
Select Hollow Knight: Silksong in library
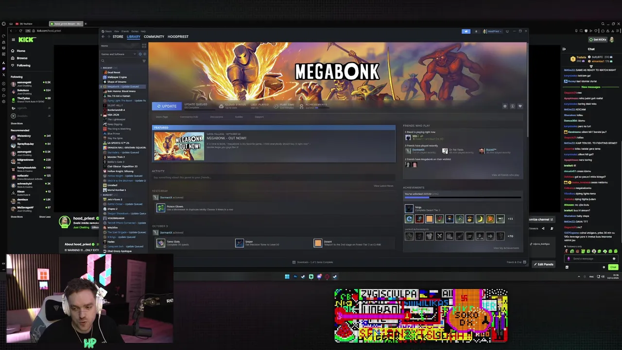click(120, 171)
